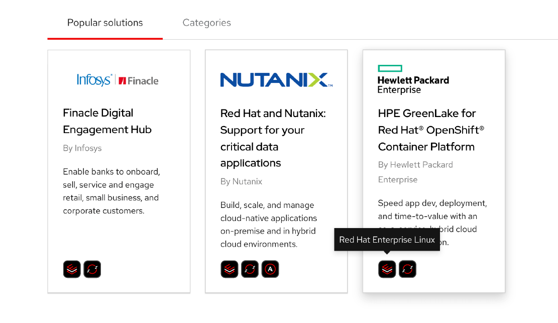Open HPE GreenLake for OpenShift title
The width and height of the screenshot is (558, 323).
click(430, 130)
